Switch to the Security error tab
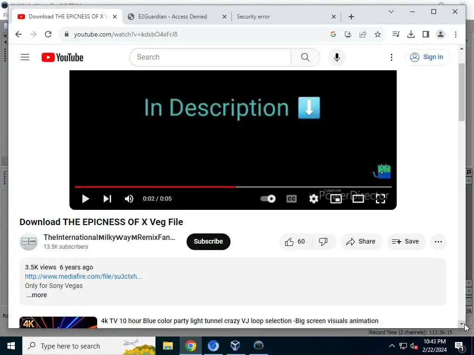 point(253,17)
